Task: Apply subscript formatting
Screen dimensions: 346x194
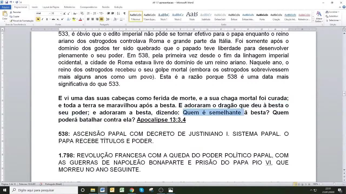Action: pyautogui.click(x=58, y=19)
